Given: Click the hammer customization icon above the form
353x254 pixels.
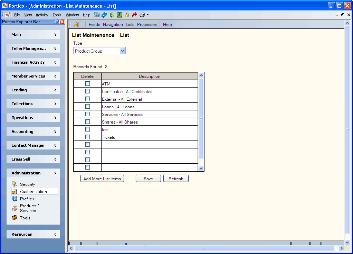Looking at the screenshot, I should pos(76,24).
